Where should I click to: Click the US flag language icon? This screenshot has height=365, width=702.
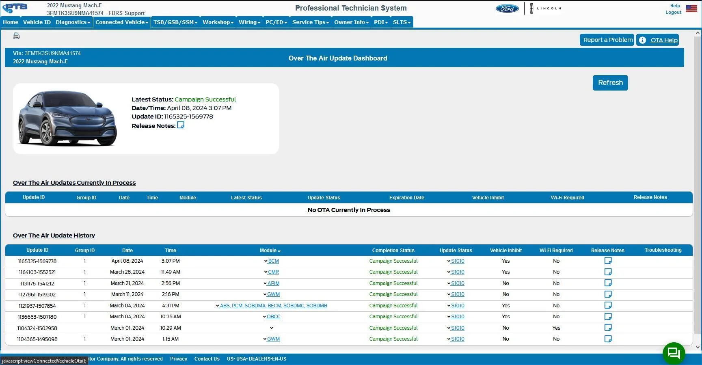pos(691,8)
